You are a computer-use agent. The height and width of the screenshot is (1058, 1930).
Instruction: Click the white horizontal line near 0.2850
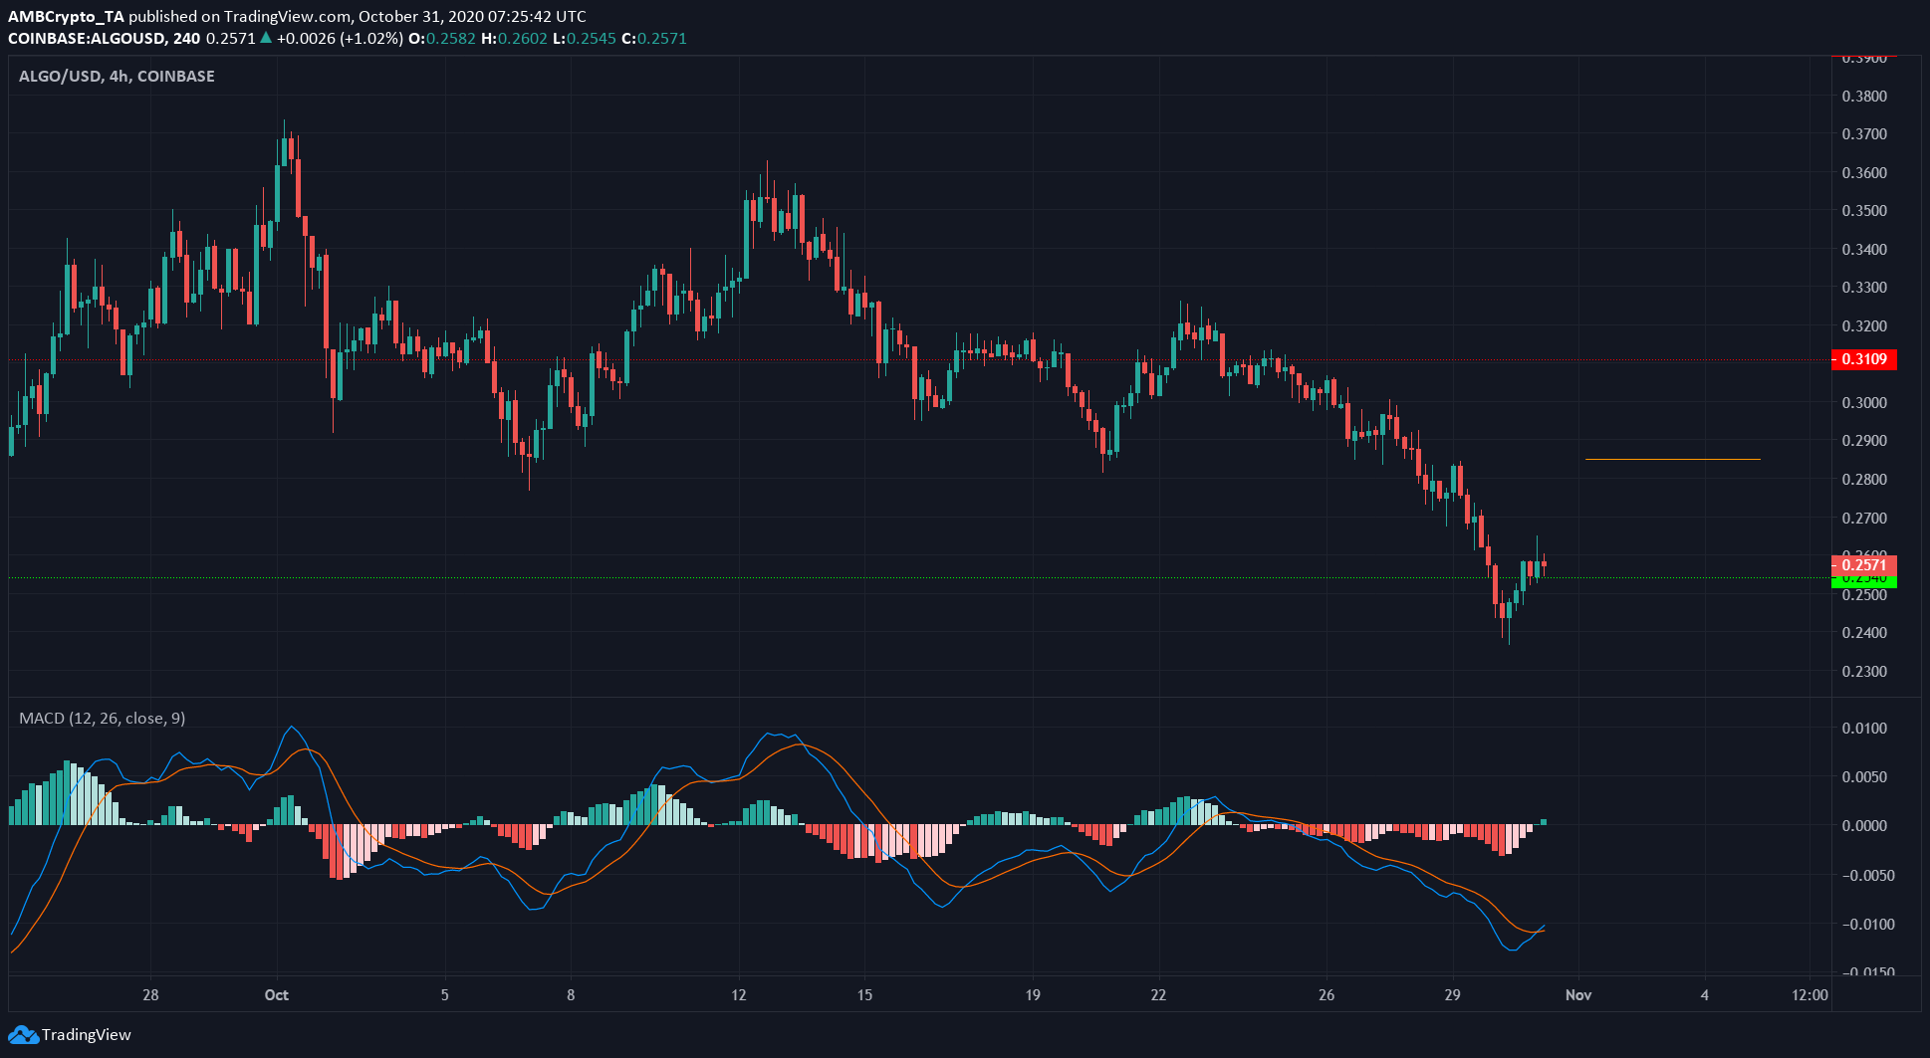(x=1673, y=459)
